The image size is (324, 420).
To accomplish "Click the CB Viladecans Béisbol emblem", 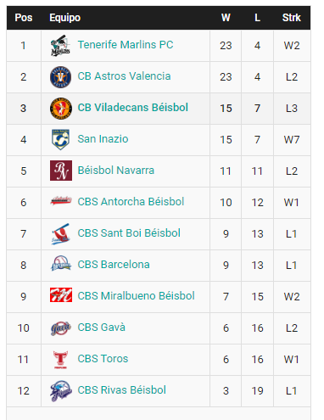I will [61, 109].
